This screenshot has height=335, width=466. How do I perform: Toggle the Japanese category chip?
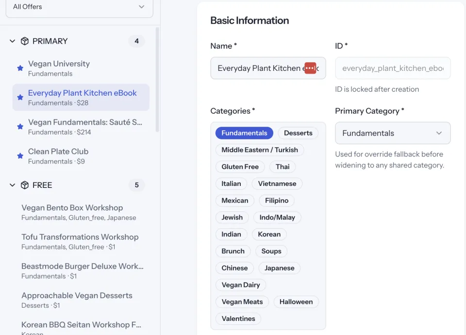(x=280, y=268)
